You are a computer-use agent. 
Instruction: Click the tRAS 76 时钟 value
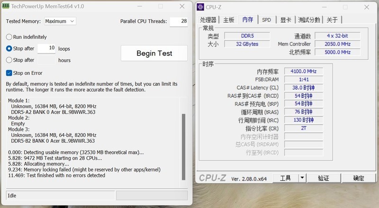click(304, 112)
